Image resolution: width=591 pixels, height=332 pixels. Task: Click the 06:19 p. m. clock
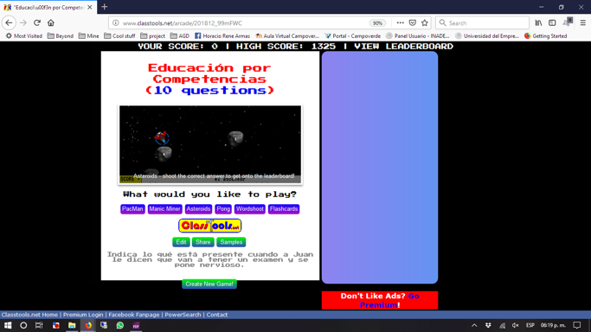553,325
